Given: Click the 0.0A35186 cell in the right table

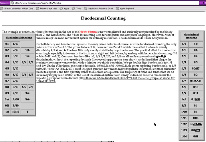Looking at the screenshot, I should click(196, 124).
